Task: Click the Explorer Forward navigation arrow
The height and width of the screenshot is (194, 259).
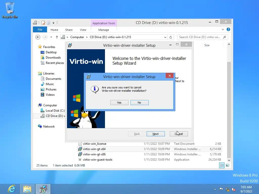Action: 45,37
